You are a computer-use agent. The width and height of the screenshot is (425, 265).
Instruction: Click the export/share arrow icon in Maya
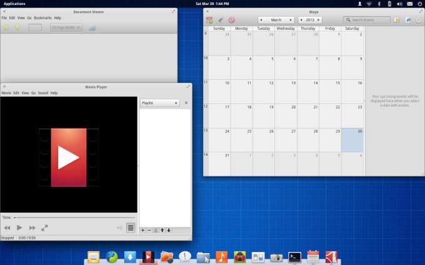point(408,20)
